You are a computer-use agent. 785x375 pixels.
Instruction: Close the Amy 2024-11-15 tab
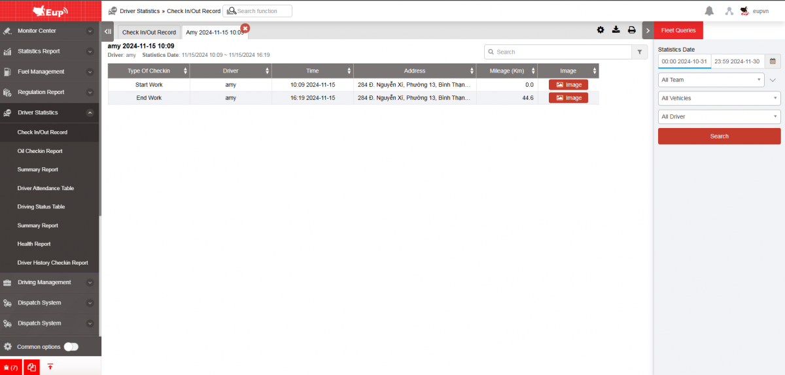(x=245, y=27)
